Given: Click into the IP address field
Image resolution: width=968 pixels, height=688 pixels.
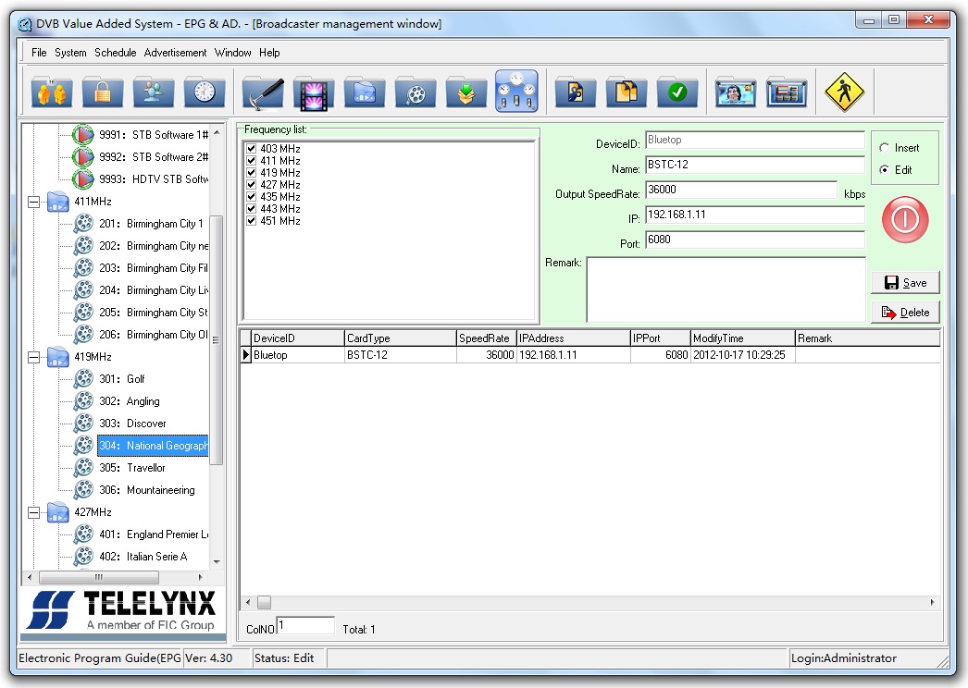Looking at the screenshot, I should 755,215.
